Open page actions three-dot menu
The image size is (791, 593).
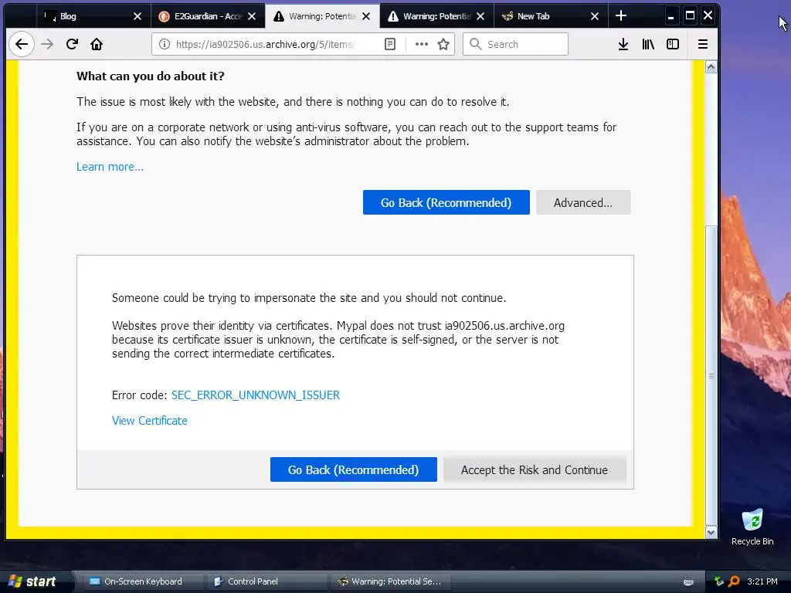421,44
